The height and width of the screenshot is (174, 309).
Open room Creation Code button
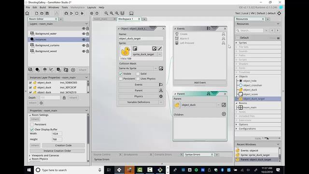click(63, 145)
